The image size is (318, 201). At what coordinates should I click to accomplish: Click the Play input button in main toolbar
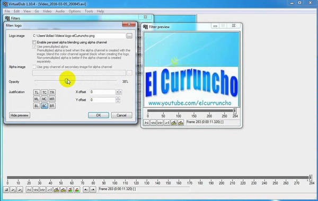click(13, 190)
